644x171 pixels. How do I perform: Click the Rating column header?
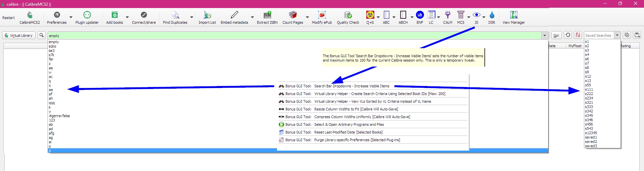coord(626,46)
